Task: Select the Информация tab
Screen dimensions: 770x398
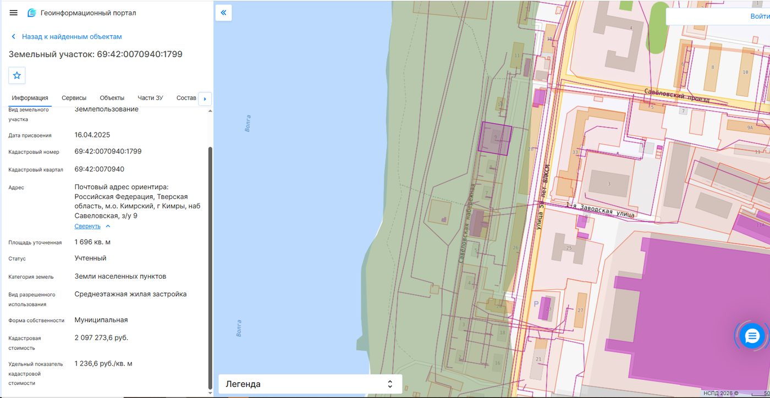Action: click(x=30, y=98)
